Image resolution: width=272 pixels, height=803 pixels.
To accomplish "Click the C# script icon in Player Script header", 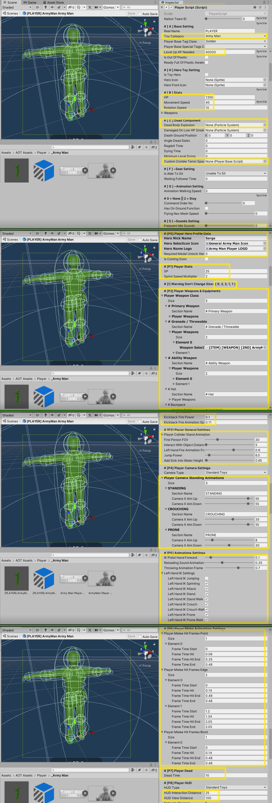I will point(166,8).
